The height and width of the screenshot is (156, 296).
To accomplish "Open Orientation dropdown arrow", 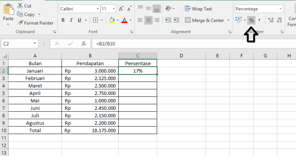I will coord(174,9).
